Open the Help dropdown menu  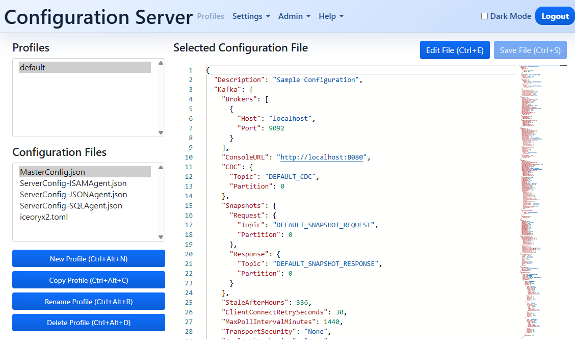tap(331, 16)
